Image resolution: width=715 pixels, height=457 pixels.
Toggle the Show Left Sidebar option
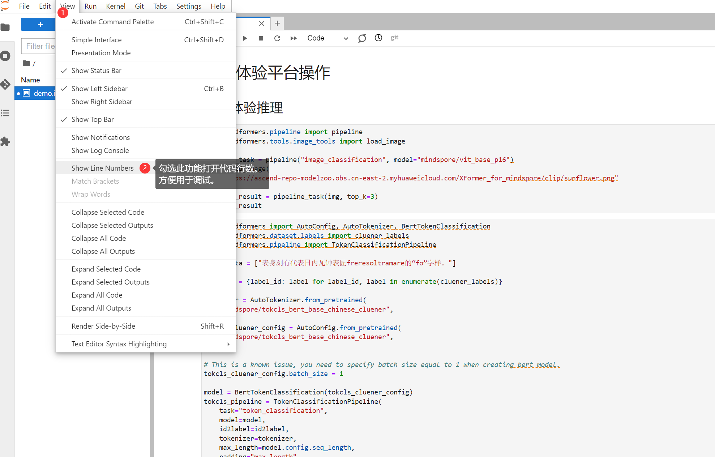[99, 89]
